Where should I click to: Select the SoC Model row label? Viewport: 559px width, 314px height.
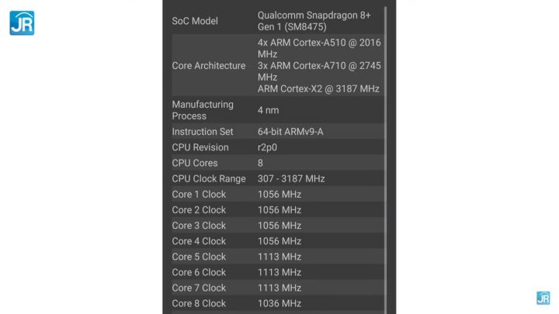(195, 21)
